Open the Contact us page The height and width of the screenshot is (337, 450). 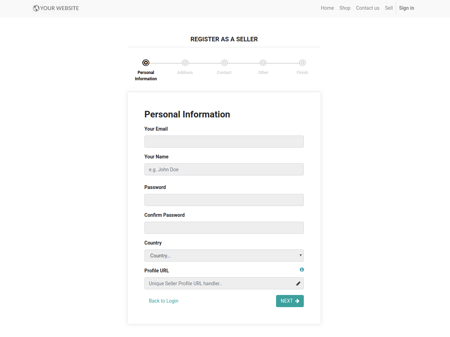[367, 8]
